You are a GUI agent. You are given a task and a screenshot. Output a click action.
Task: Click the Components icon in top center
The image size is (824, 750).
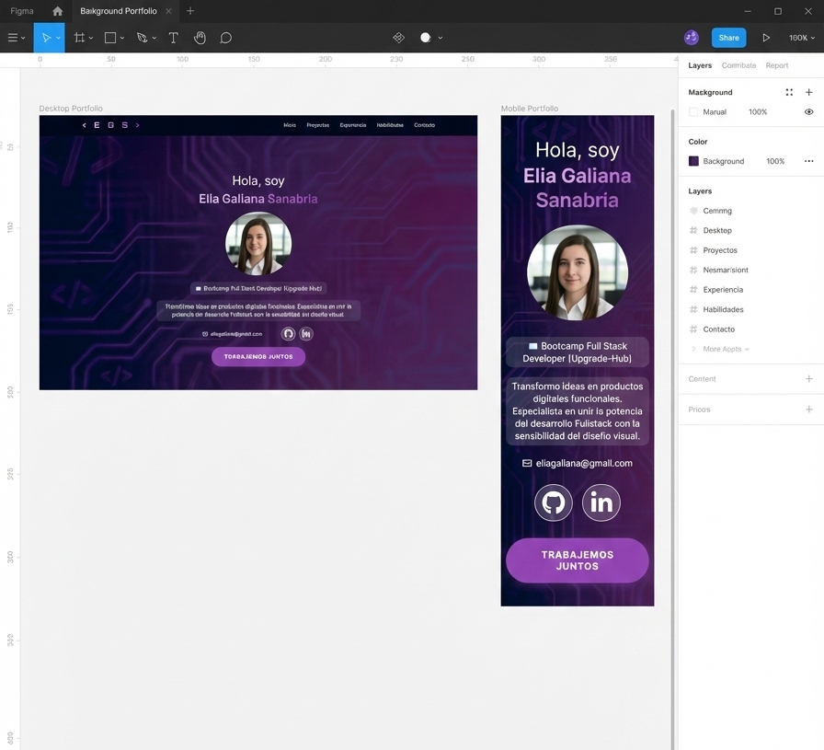point(398,38)
